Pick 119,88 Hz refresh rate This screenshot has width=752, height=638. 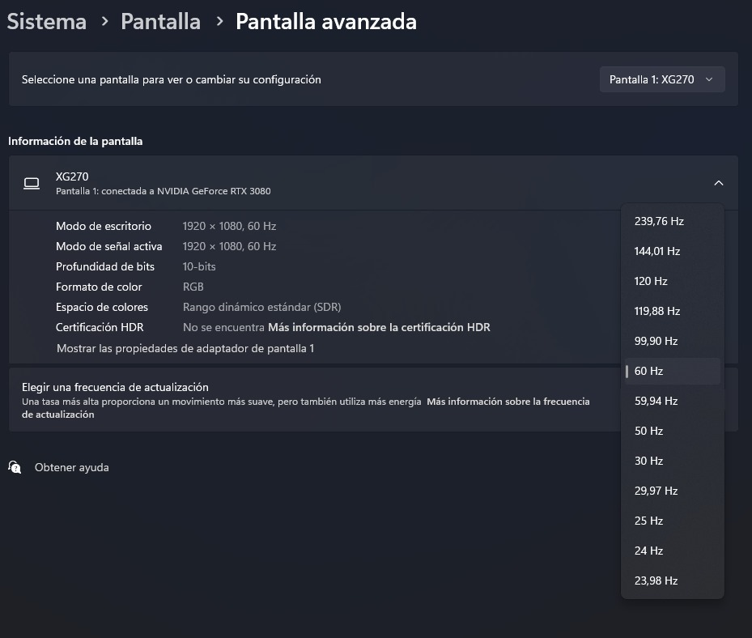coord(657,311)
